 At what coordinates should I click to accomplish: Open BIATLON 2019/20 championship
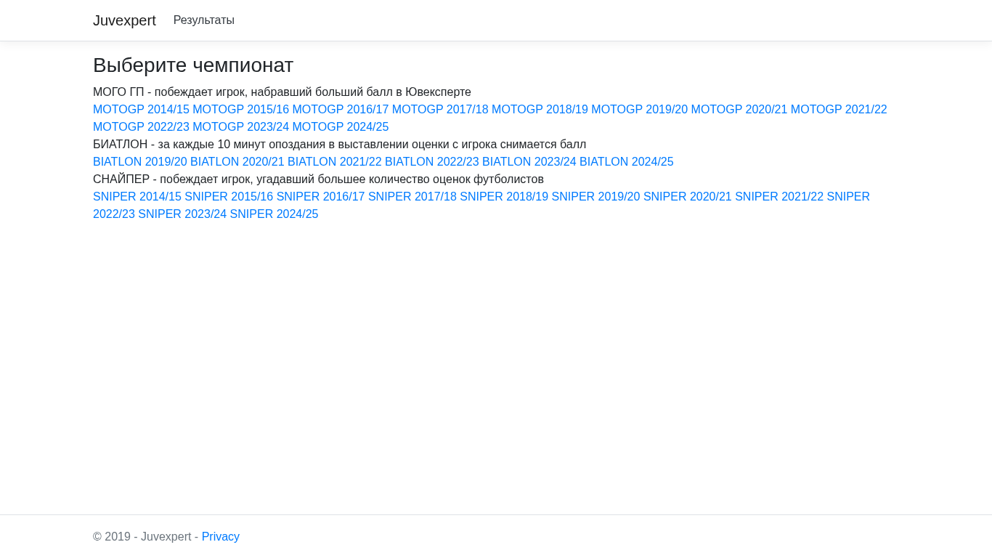[x=140, y=162]
